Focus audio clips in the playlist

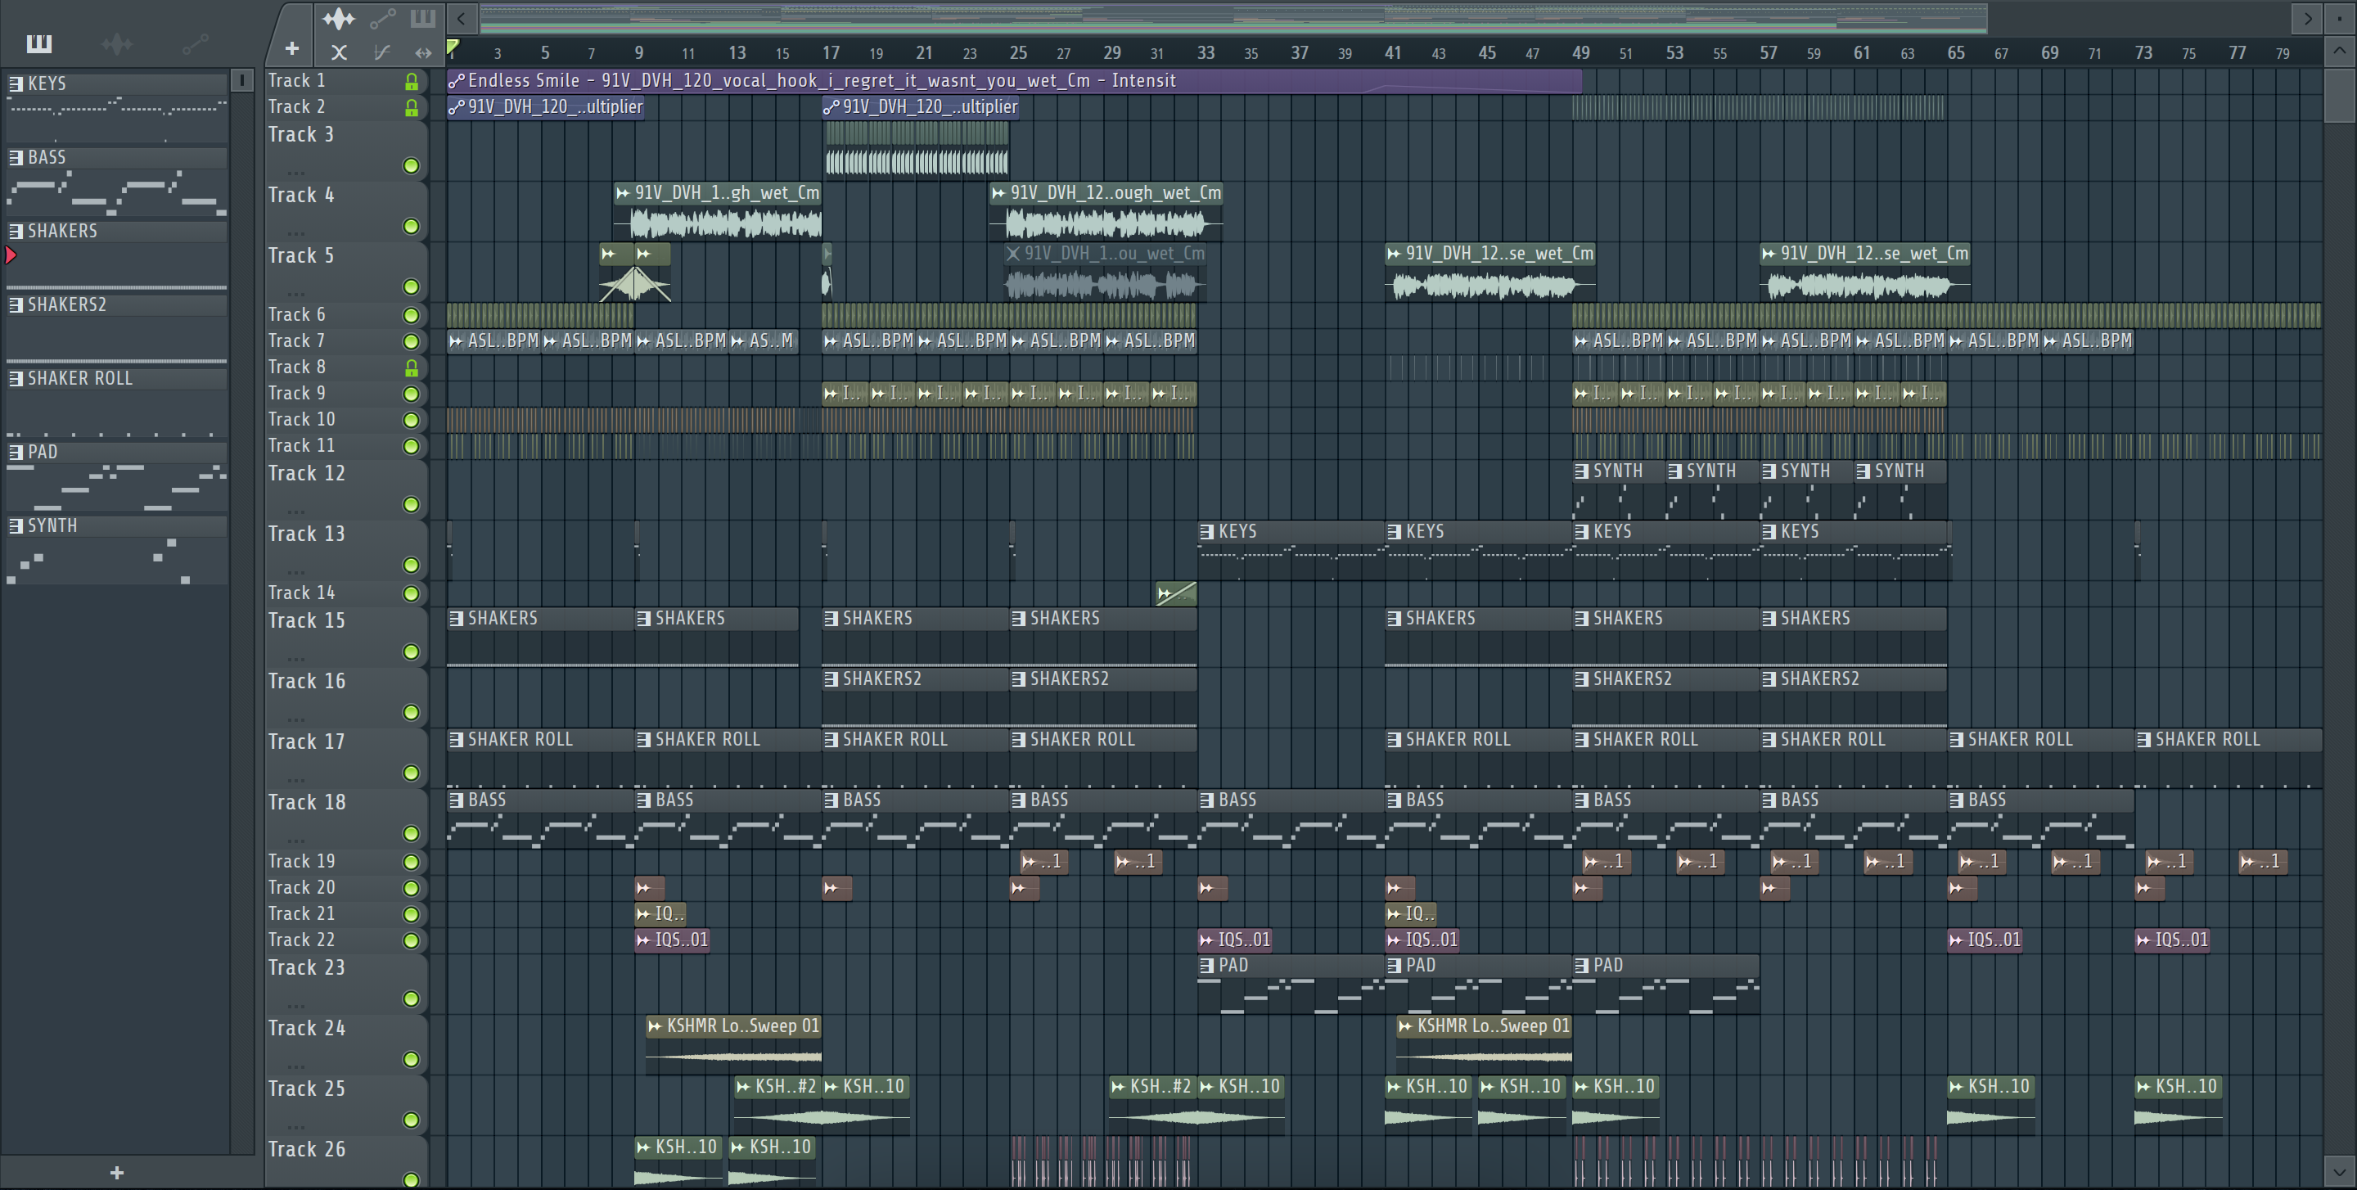339,17
